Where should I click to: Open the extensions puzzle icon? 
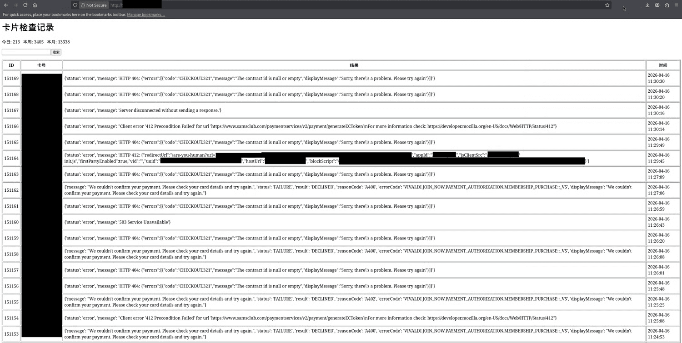(667, 5)
